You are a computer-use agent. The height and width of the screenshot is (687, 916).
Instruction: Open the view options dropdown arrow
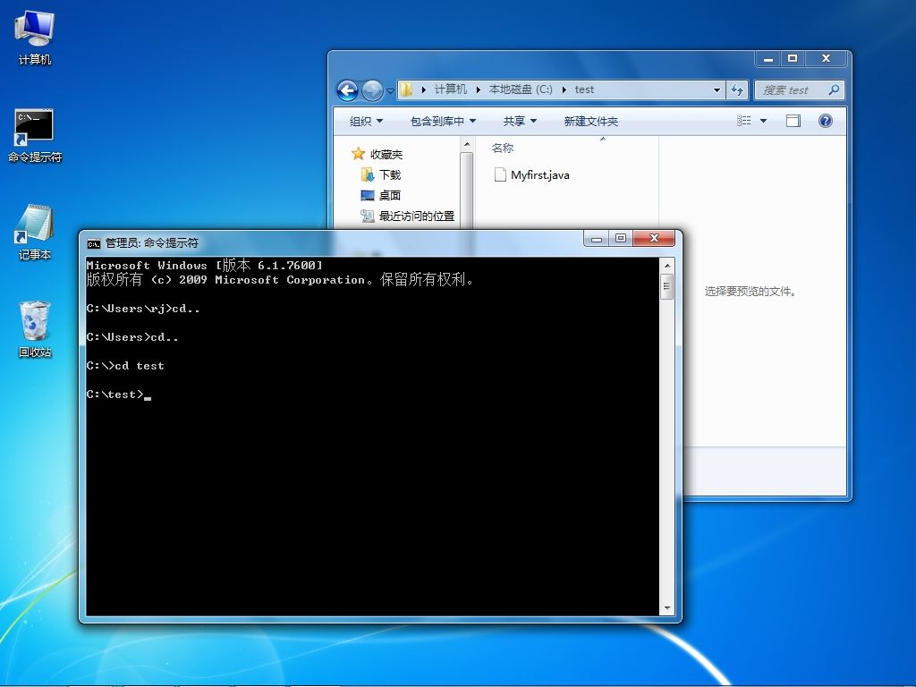pos(763,121)
